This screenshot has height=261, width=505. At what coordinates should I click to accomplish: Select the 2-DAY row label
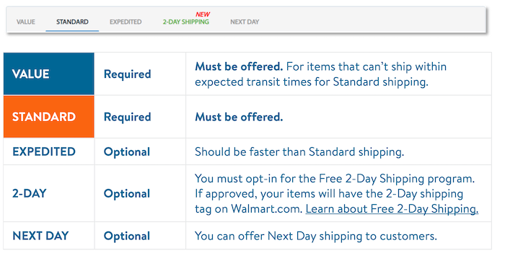pos(30,193)
